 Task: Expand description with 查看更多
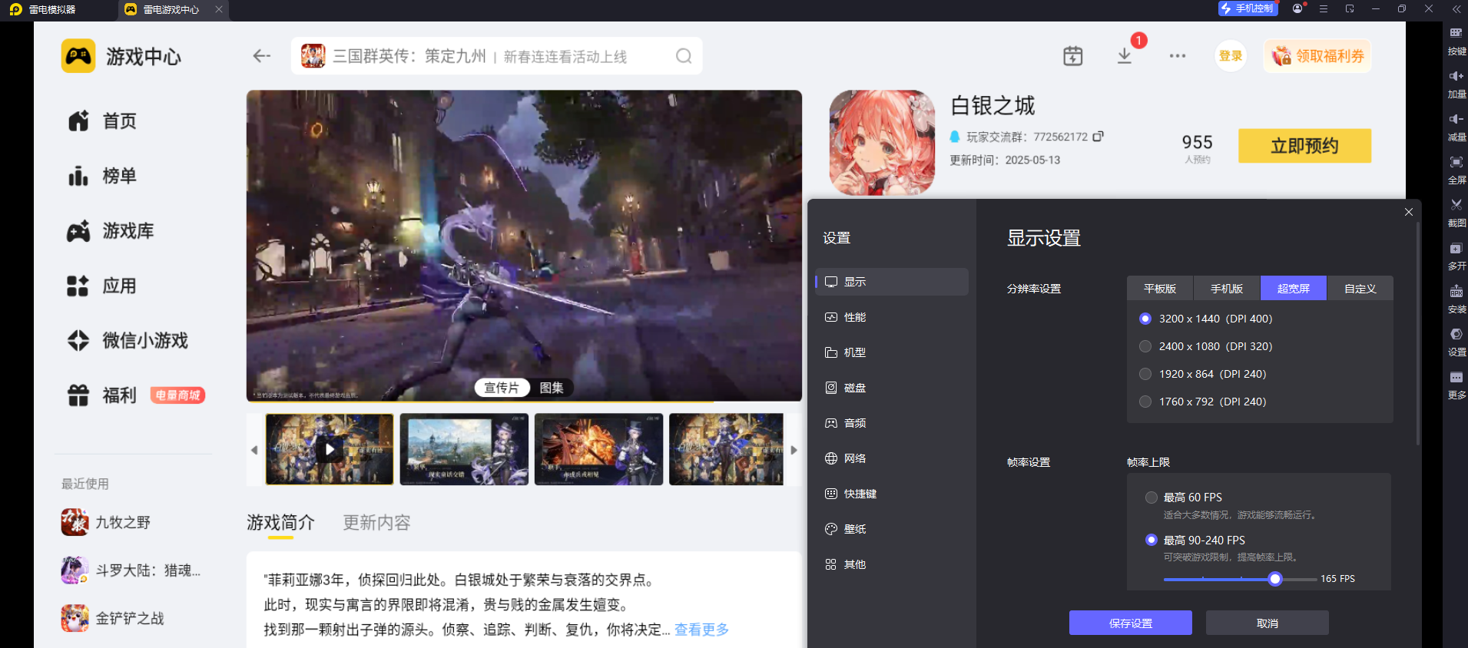[x=701, y=630]
